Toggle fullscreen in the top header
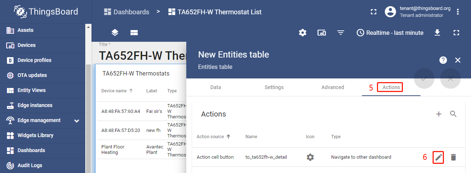Viewport: 471px width, 173px height. click(373, 12)
